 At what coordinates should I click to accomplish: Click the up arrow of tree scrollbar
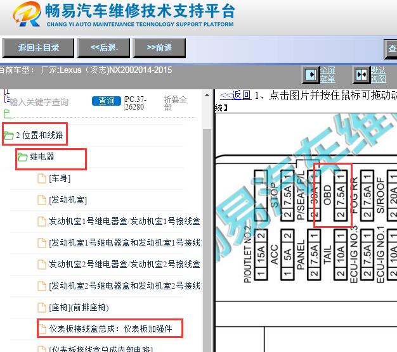tap(207, 95)
